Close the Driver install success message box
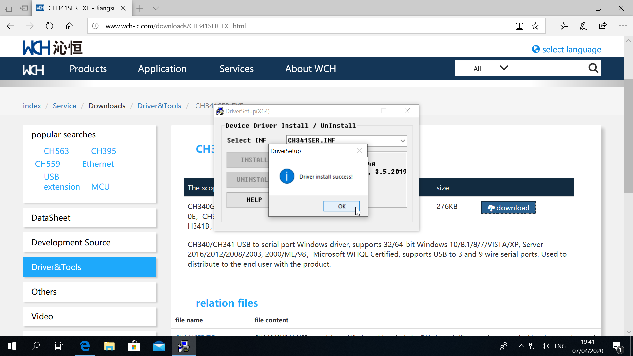This screenshot has height=356, width=633. tap(359, 151)
